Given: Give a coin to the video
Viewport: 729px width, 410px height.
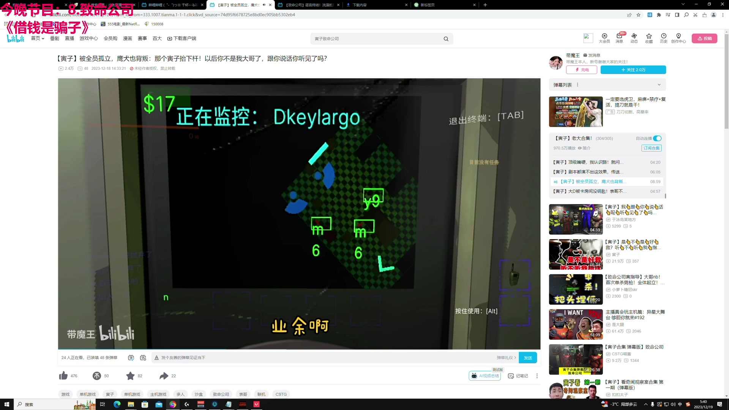Looking at the screenshot, I should click(x=97, y=376).
